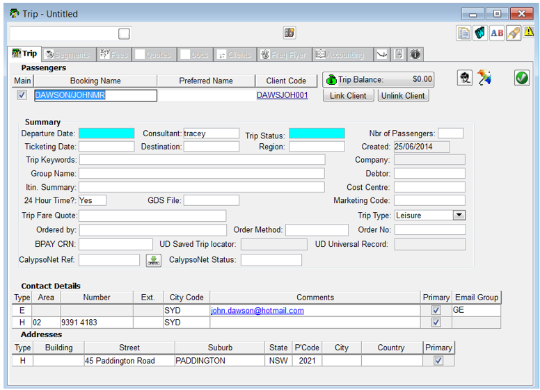Click the CalypsoNet Ref field
This screenshot has width=540, height=390.
tap(109, 260)
